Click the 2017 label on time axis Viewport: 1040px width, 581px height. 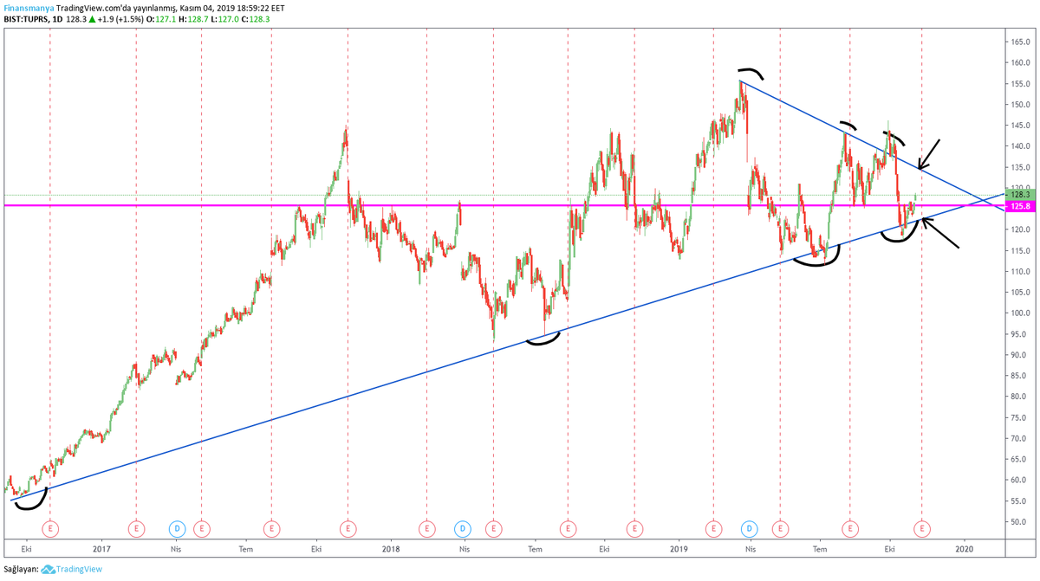point(102,549)
